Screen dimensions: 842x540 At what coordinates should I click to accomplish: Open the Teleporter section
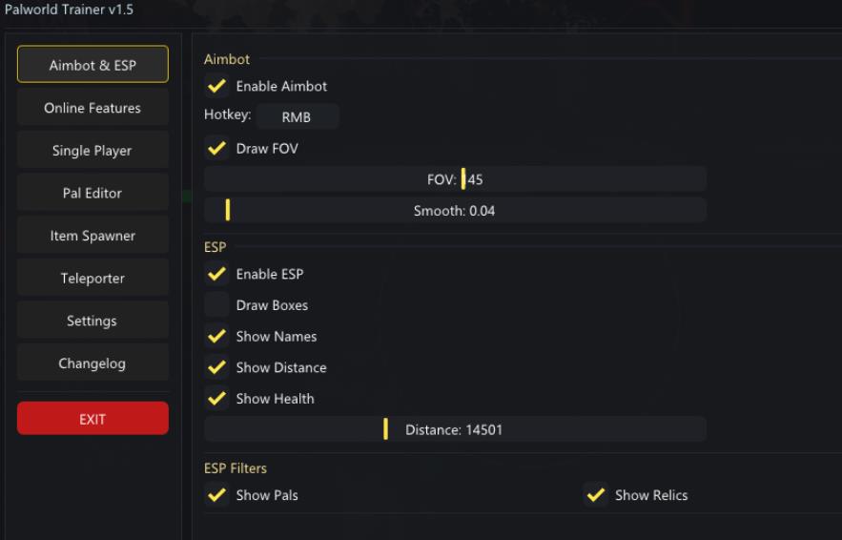click(92, 279)
